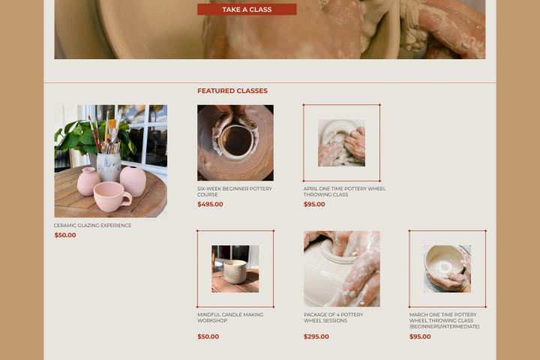The image size is (540, 360).
Task: Click the $50.00 price under Ceramic Glazing
Action: [x=65, y=235]
